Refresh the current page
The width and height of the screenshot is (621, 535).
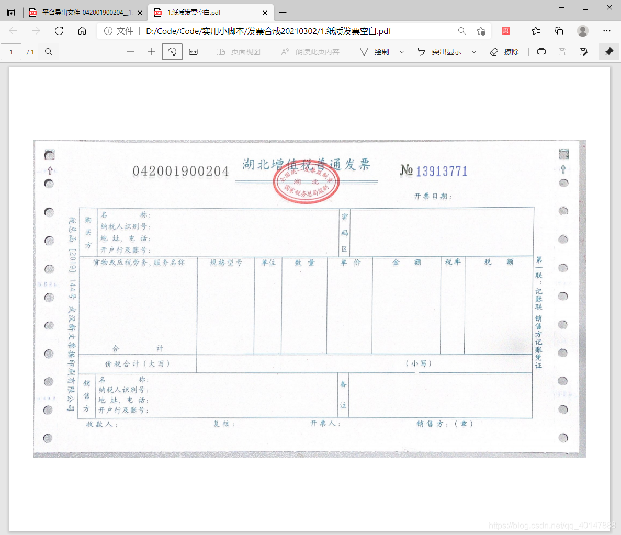(59, 31)
